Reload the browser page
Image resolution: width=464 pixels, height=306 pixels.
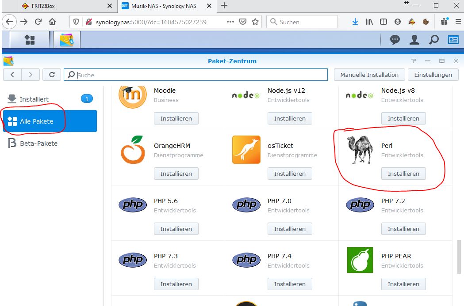38,22
